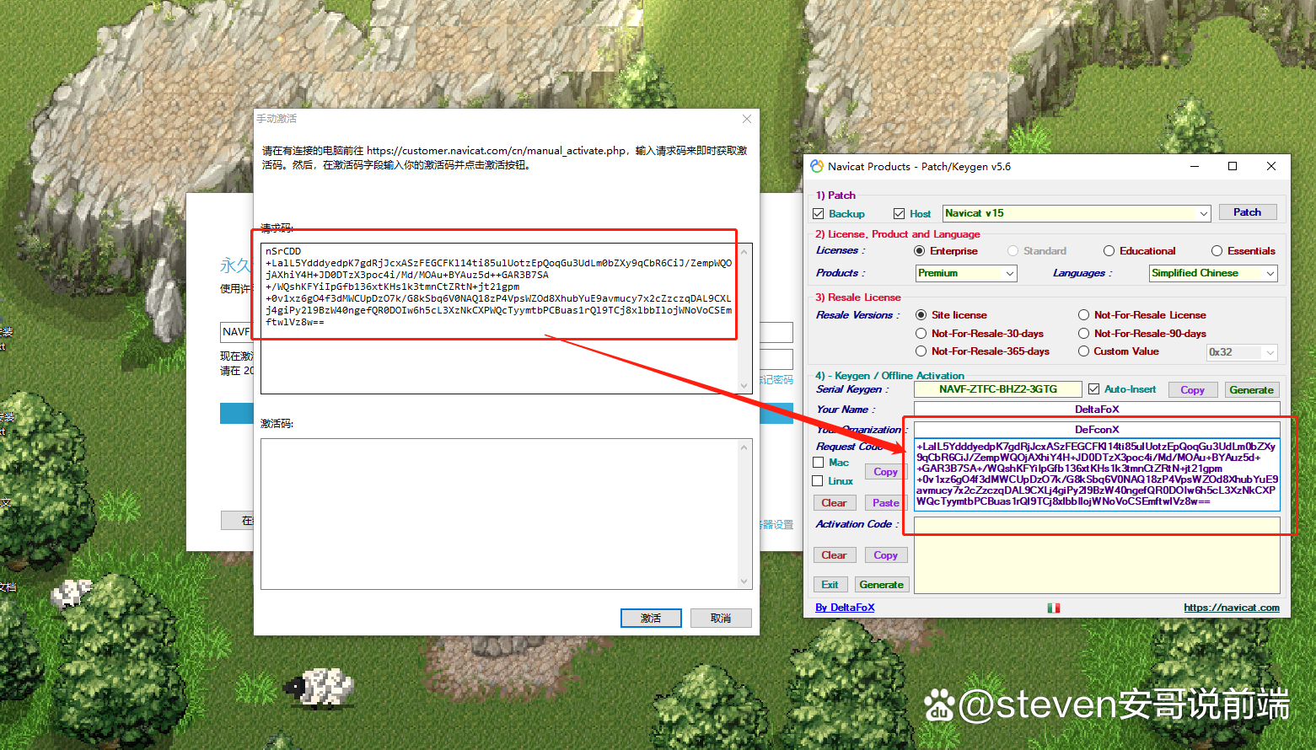Viewport: 1316px width, 750px height.
Task: Toggle the Backup checkbox
Action: [x=819, y=214]
